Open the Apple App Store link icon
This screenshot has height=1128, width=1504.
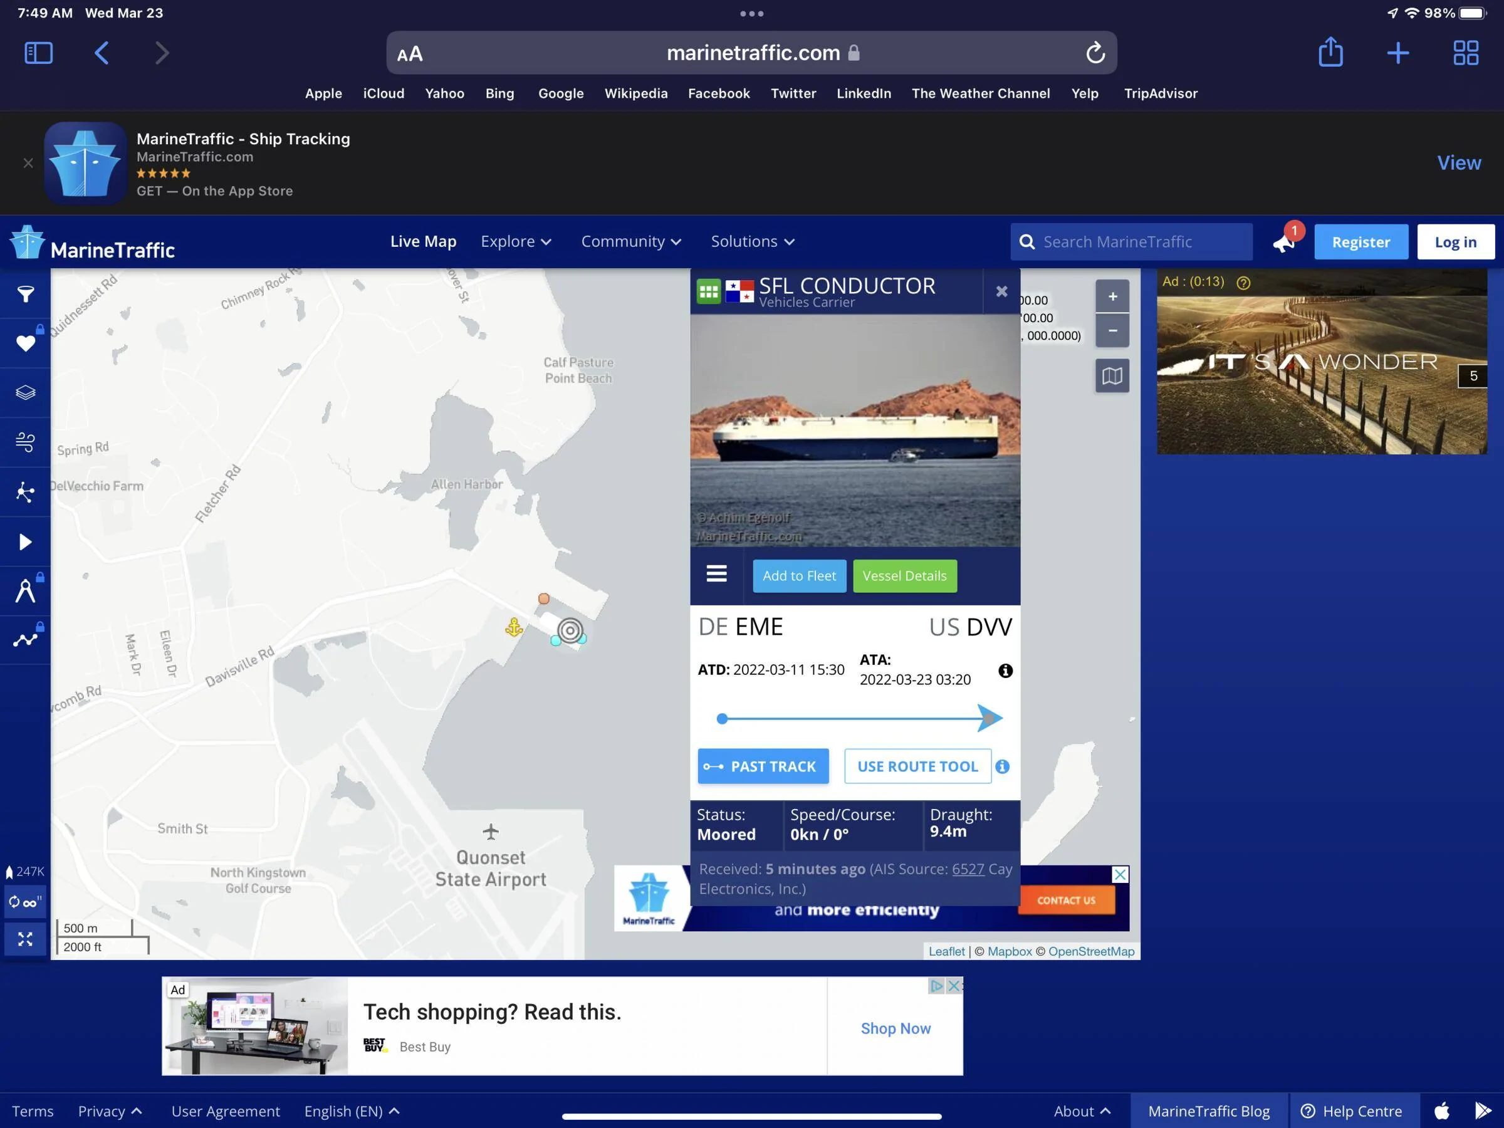coord(1441,1111)
